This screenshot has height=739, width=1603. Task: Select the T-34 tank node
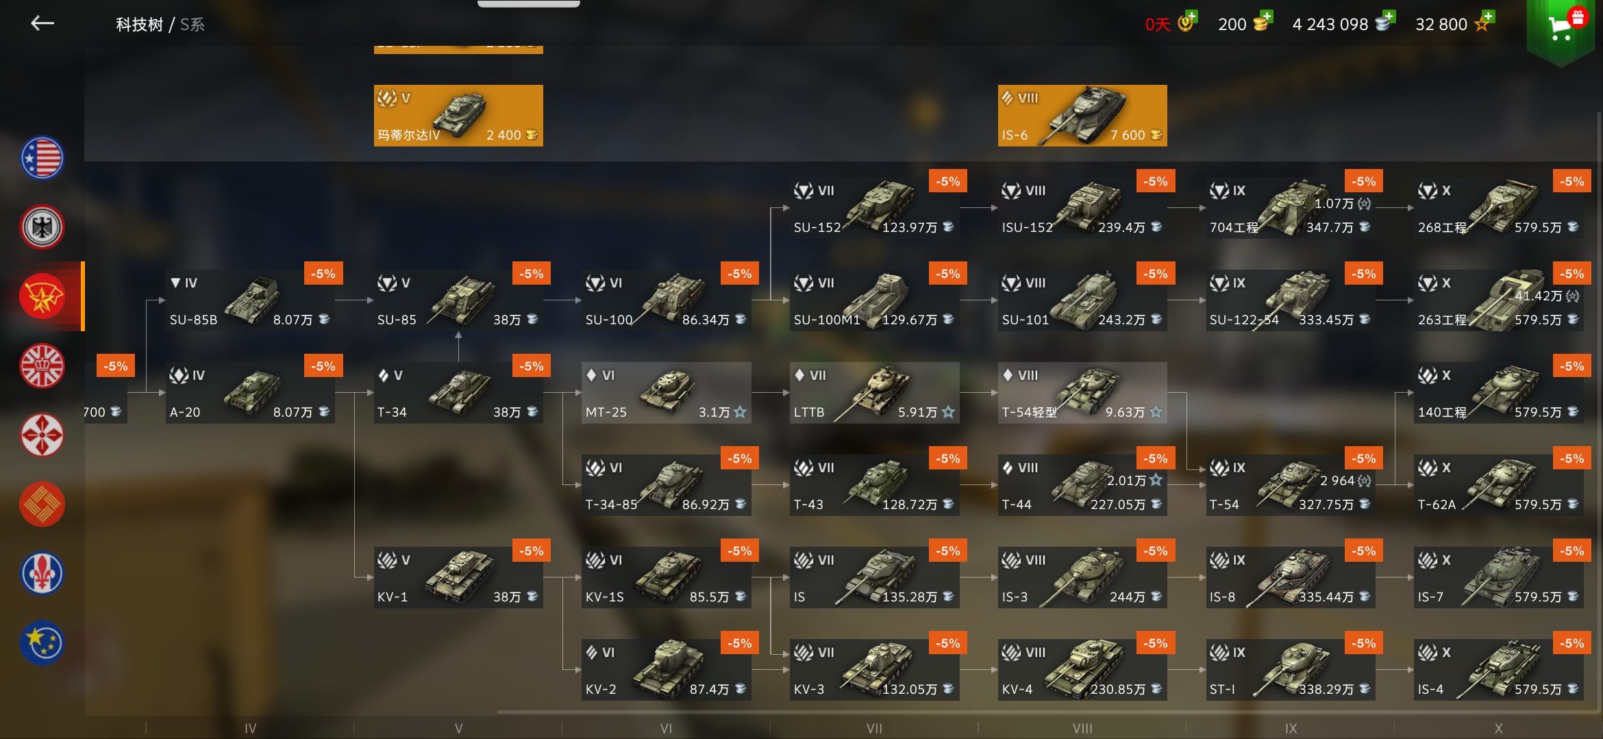point(458,393)
